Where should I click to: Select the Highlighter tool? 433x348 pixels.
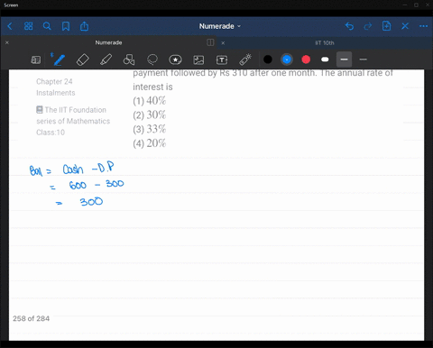pyautogui.click(x=106, y=60)
